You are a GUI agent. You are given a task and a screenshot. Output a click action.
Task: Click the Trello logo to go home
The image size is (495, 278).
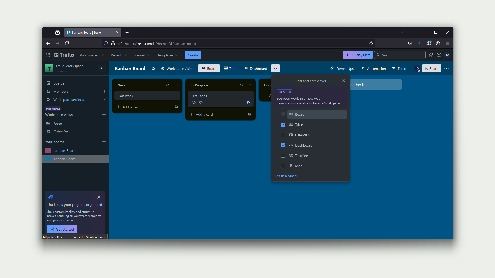pyautogui.click(x=64, y=55)
